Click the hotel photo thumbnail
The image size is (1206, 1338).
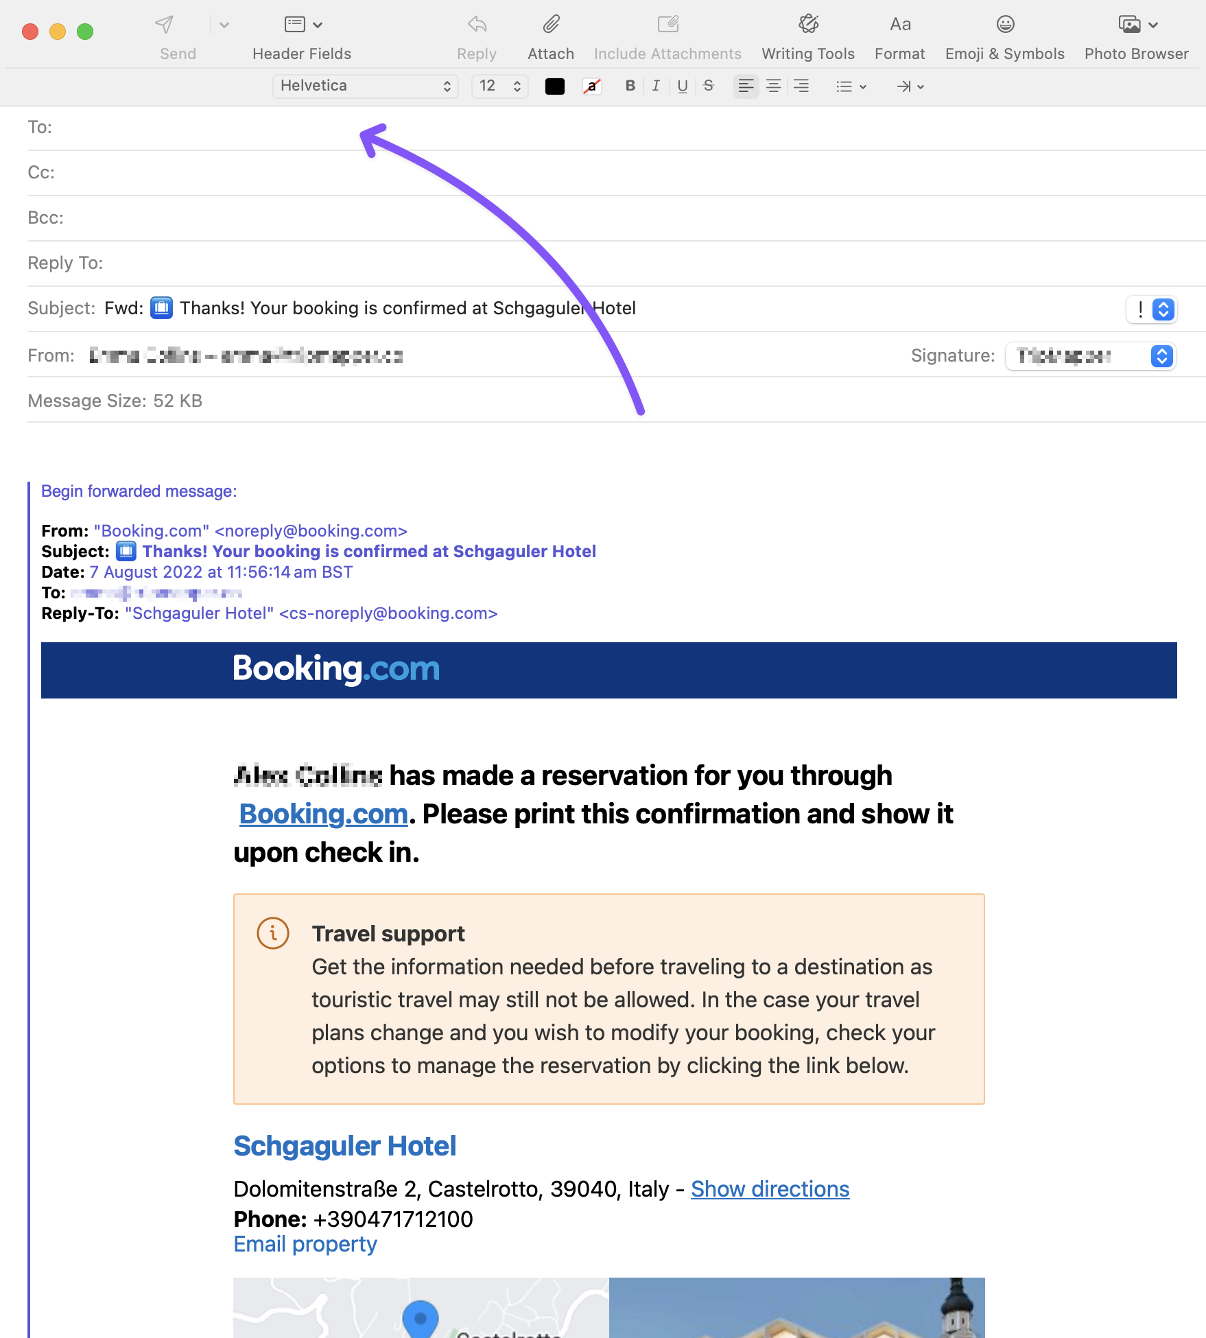[x=797, y=1308]
